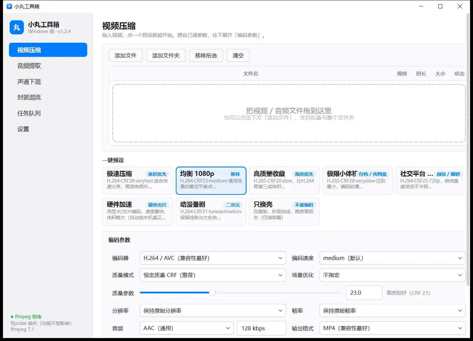Choose the 高质量收藏 preset

click(285, 181)
